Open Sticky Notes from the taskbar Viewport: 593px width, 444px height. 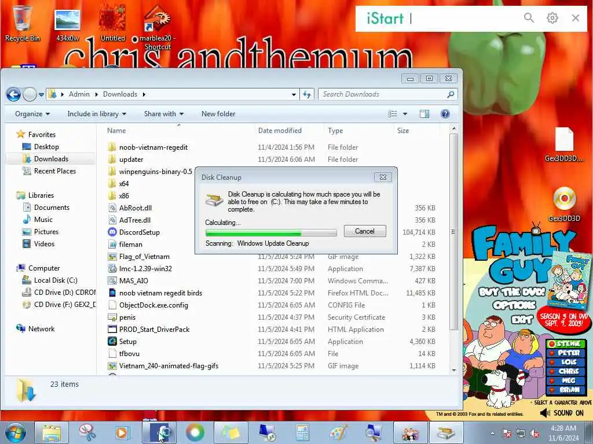tap(230, 432)
